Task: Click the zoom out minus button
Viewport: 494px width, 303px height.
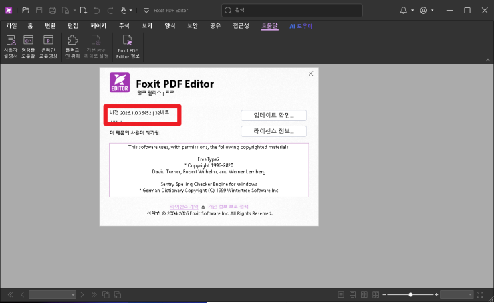Action: click(x=384, y=295)
